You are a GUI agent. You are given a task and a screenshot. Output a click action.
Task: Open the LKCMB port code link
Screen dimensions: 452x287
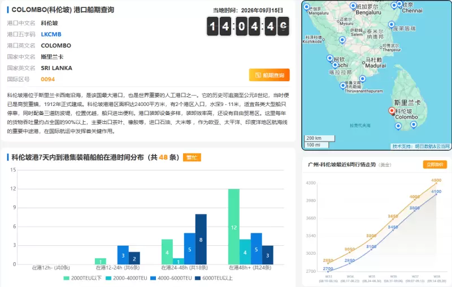[51, 34]
